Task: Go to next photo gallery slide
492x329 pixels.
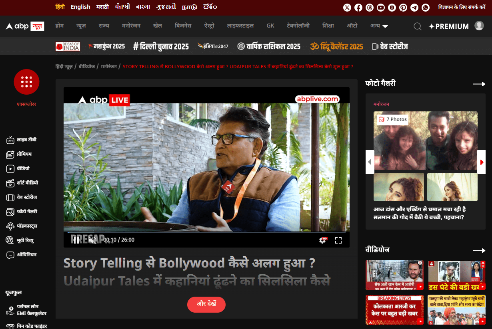Action: [481, 162]
